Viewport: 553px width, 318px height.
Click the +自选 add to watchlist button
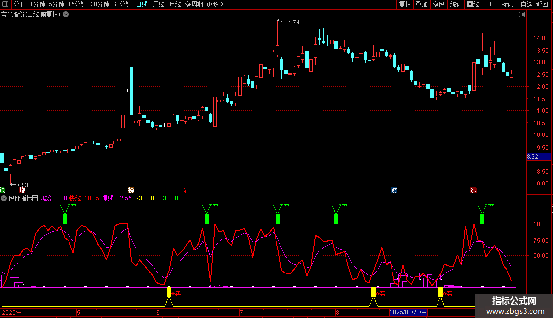point(524,5)
